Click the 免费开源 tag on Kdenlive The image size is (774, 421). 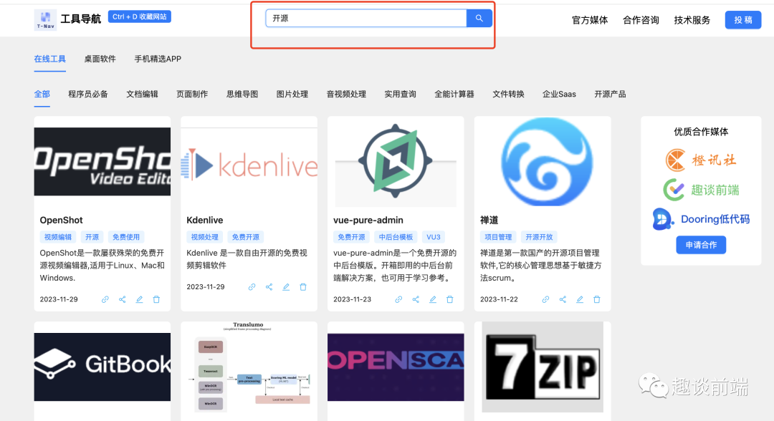(x=245, y=237)
